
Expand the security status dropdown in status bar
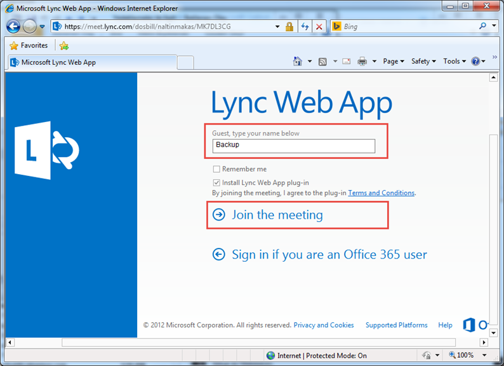point(437,355)
